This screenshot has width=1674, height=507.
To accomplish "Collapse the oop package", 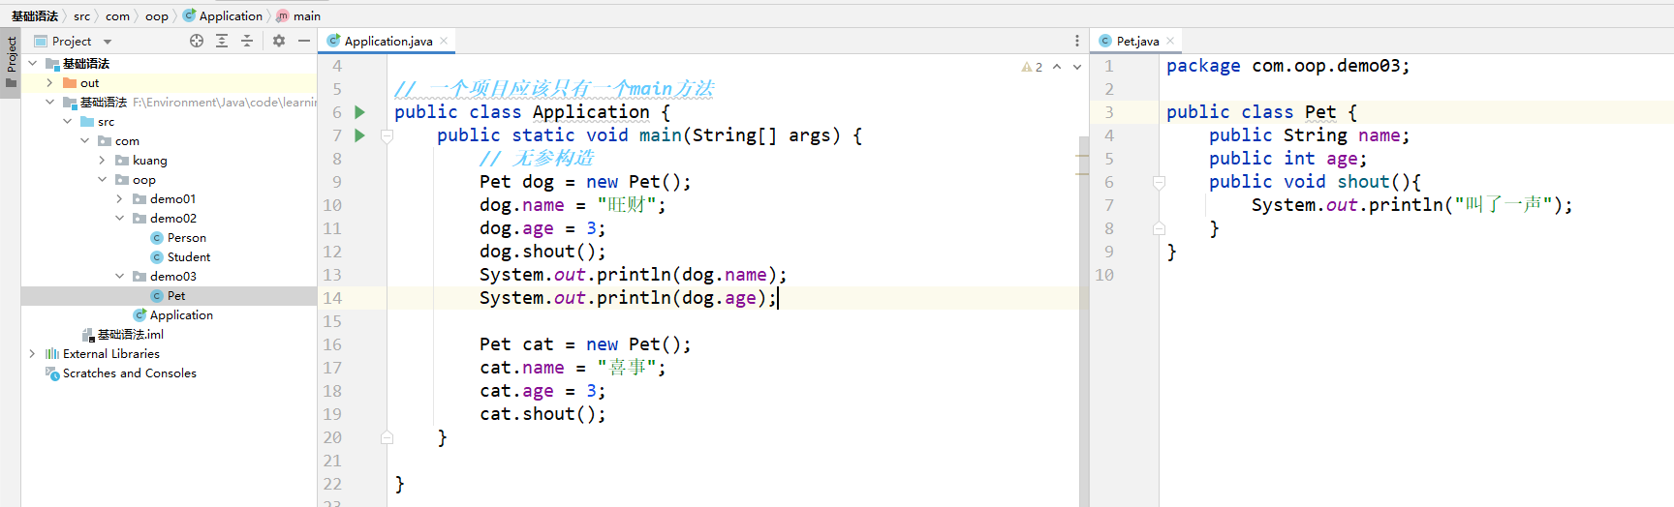I will pos(103,179).
